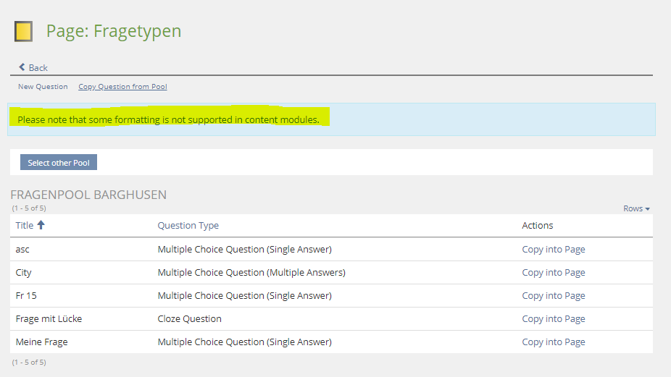This screenshot has height=377, width=671.
Task: Open the New Question tab
Action: click(x=43, y=87)
